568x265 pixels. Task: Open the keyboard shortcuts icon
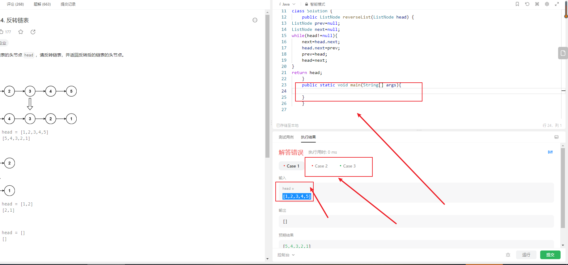click(537, 4)
